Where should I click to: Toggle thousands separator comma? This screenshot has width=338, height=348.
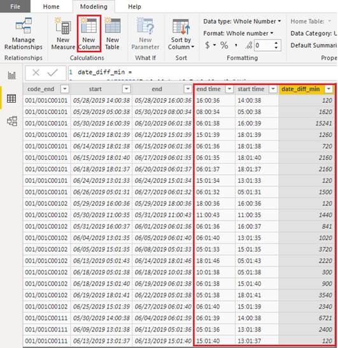[236, 46]
